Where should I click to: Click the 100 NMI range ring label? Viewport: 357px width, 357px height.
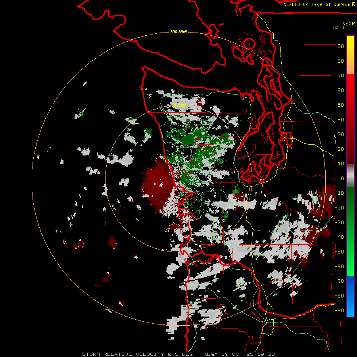[x=178, y=32]
